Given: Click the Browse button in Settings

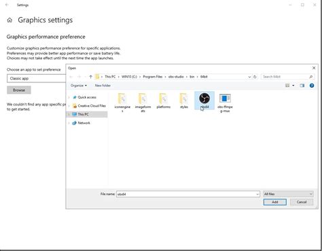Looking at the screenshot, I should pyautogui.click(x=19, y=90).
